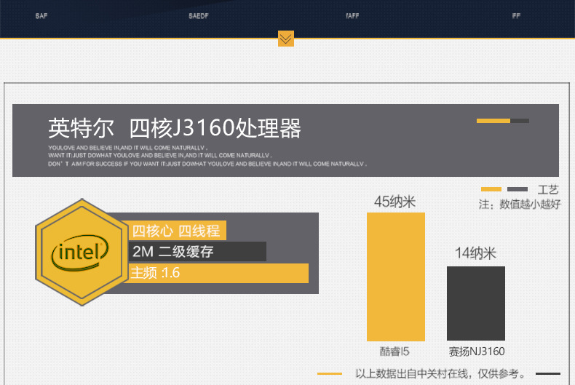
Task: Open the SAF navigation item
Action: (x=41, y=16)
